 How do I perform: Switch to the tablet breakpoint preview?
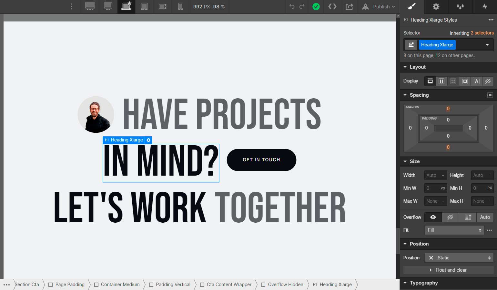coord(144,7)
